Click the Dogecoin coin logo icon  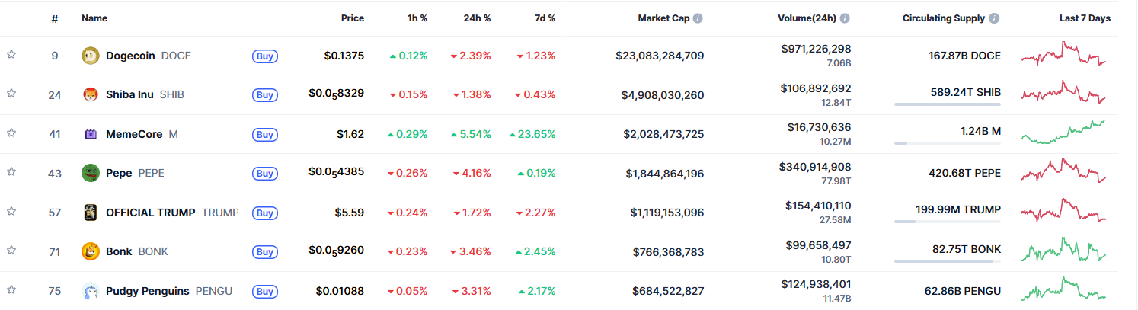pyautogui.click(x=91, y=56)
